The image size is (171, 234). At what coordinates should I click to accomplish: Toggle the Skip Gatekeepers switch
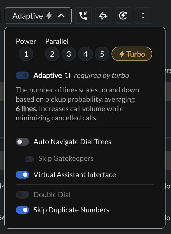click(29, 159)
